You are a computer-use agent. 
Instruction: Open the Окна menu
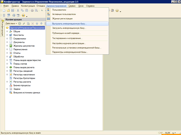[81, 6]
